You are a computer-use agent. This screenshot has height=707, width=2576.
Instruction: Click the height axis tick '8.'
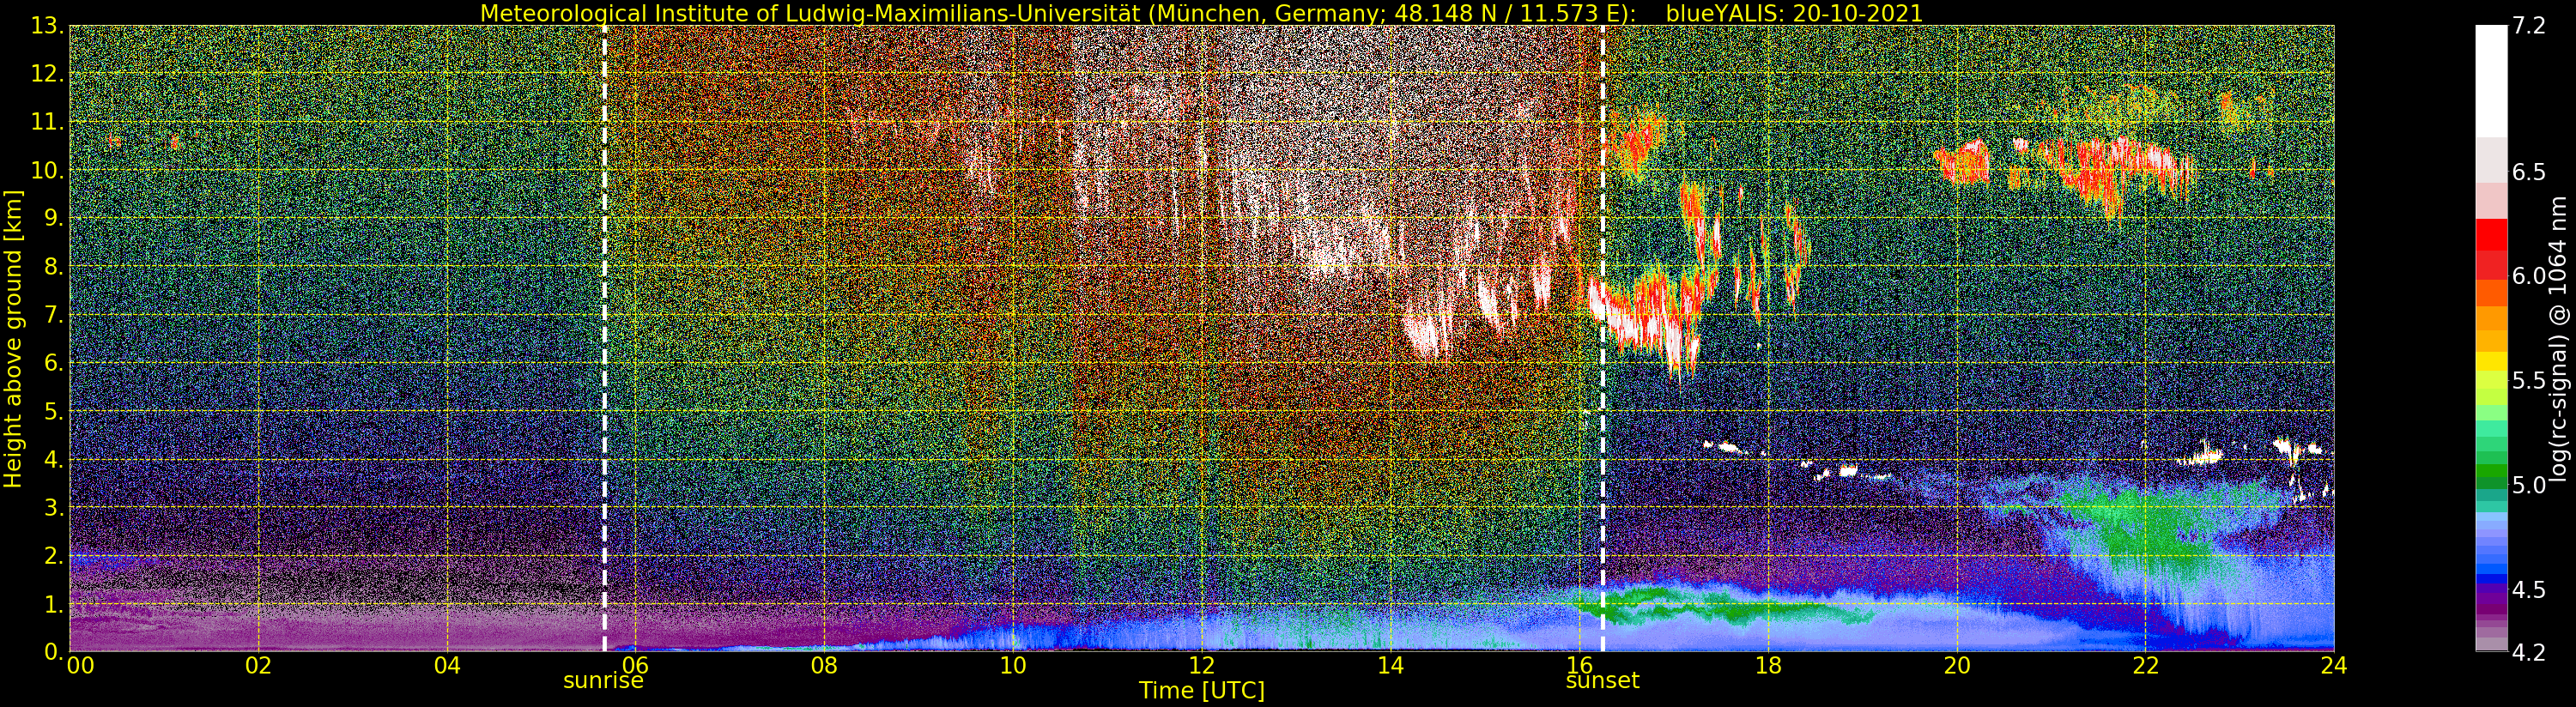pos(53,266)
